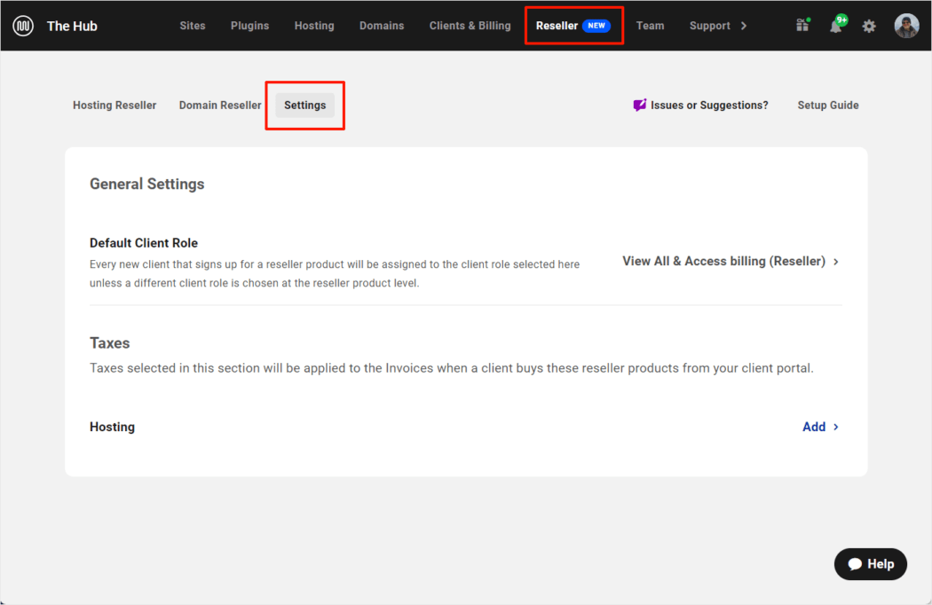Open the Team menu
Viewport: 932px width, 605px height.
click(x=651, y=26)
